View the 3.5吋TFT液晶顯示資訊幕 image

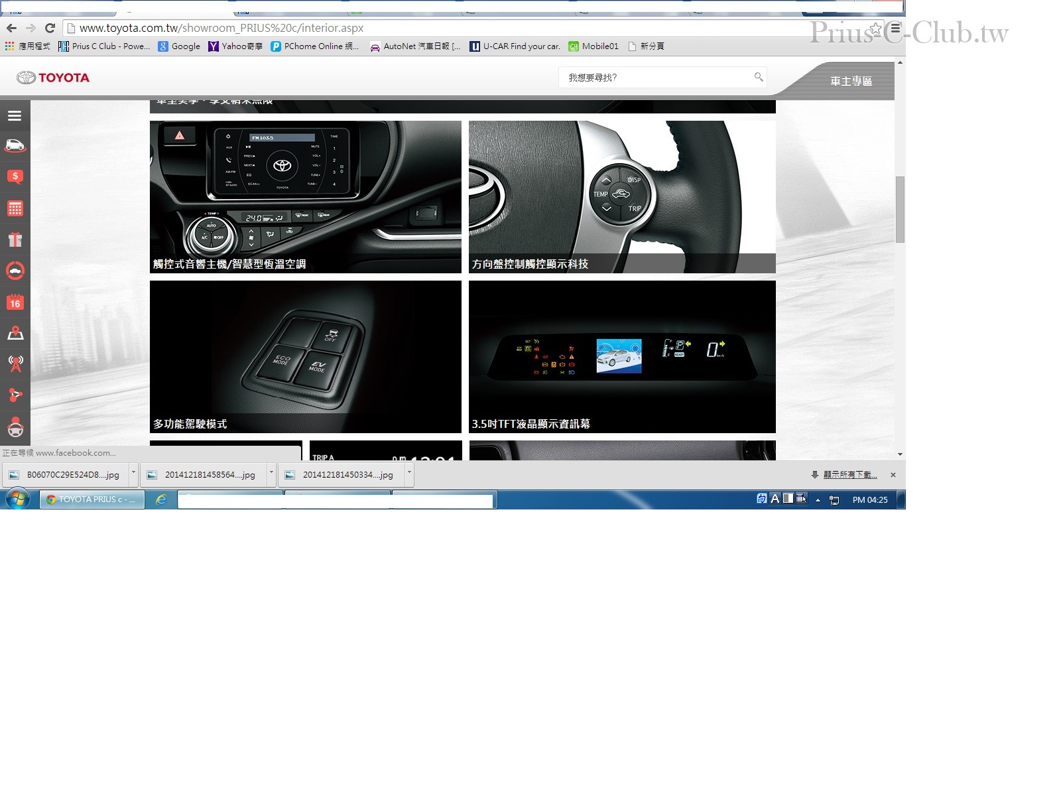click(x=622, y=357)
